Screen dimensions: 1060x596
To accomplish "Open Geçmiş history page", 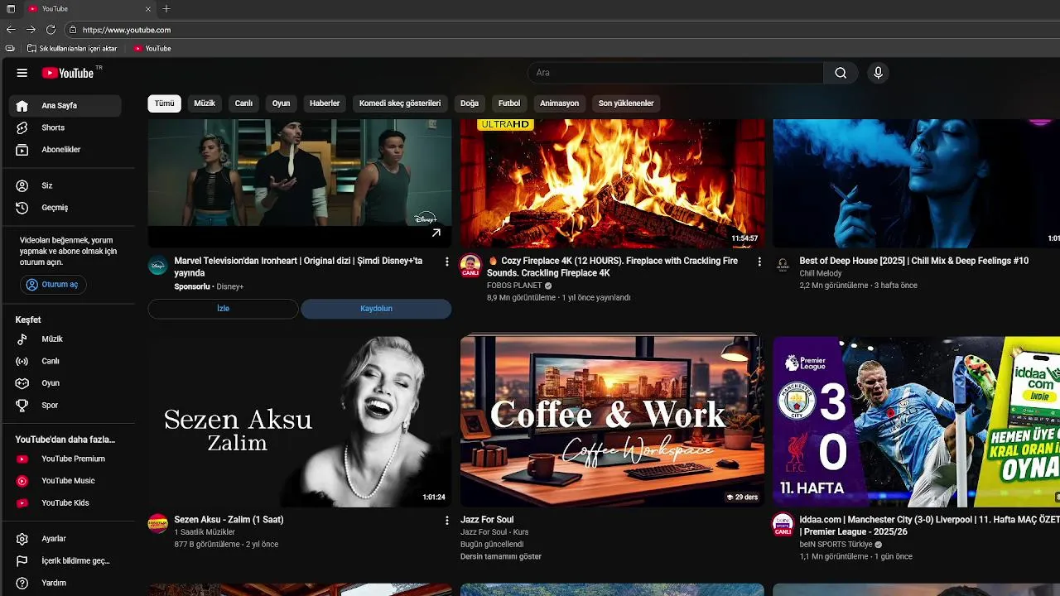I will 65,208.
